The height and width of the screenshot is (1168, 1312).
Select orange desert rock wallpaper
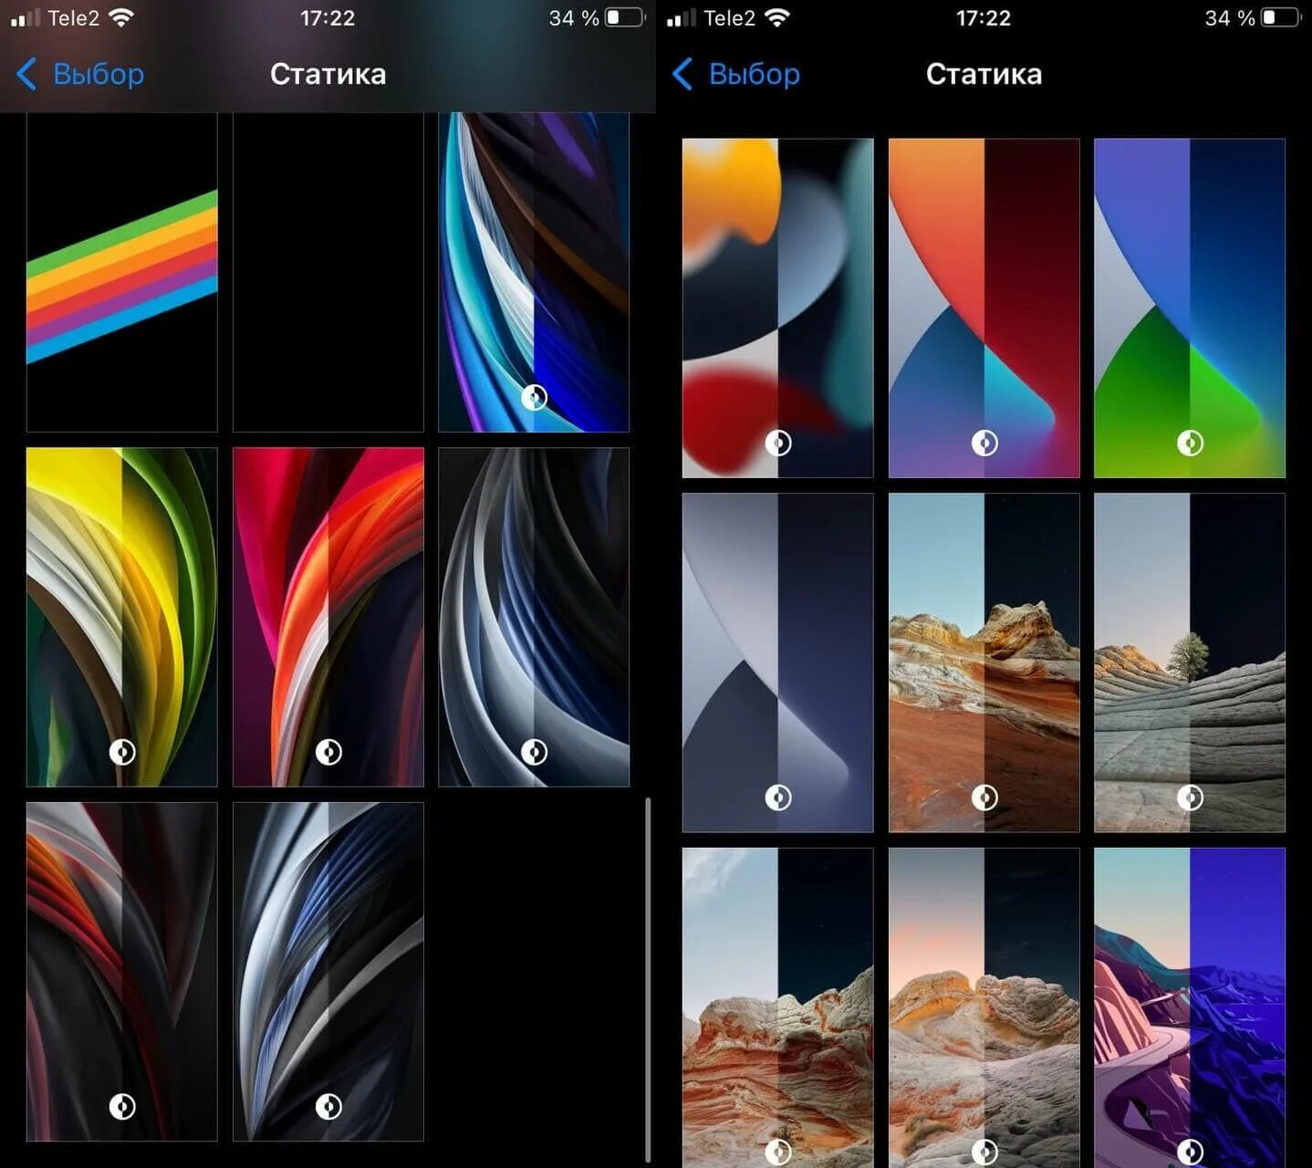coord(984,662)
